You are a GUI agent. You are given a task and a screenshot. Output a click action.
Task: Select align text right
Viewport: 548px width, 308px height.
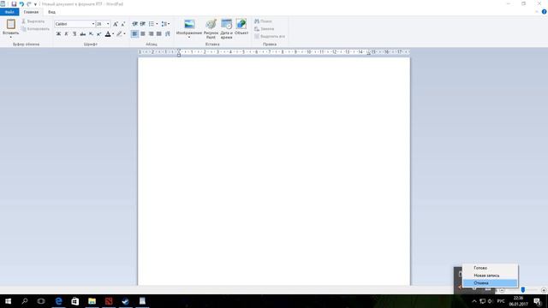[x=151, y=34]
